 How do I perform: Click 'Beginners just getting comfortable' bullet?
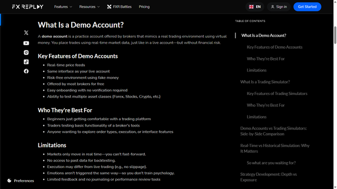(99, 119)
